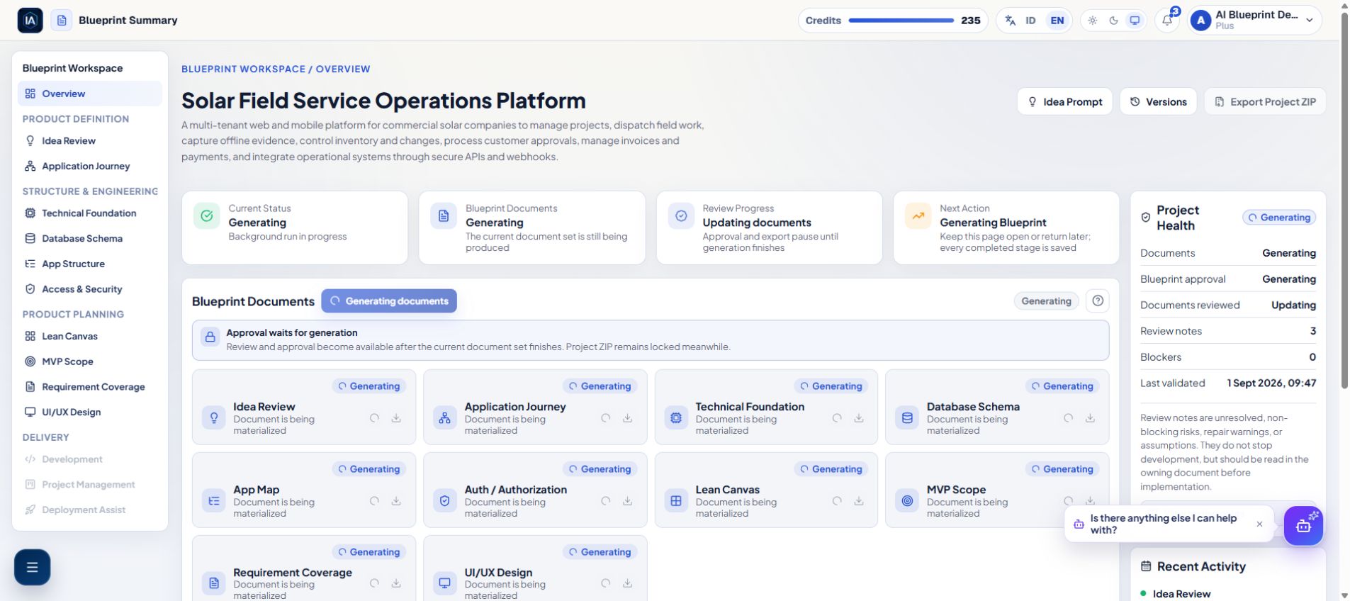Download the Idea Review document
The image size is (1350, 601).
coord(396,418)
